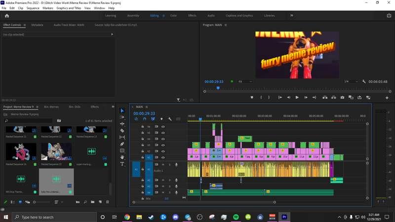Click the Extract button
Screen dimensions: 395x222
[334, 97]
